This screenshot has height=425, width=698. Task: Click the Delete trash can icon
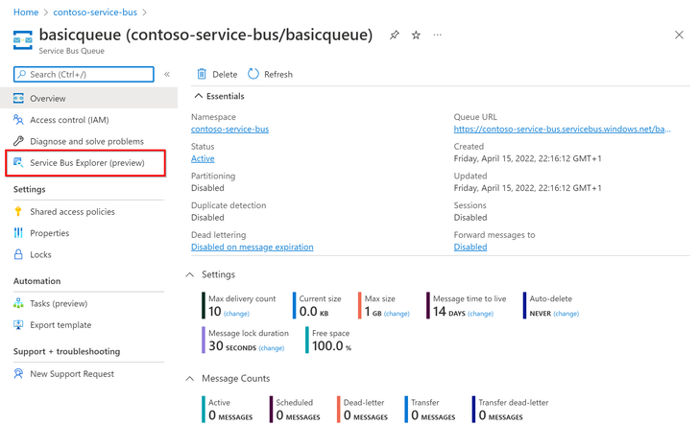(202, 74)
